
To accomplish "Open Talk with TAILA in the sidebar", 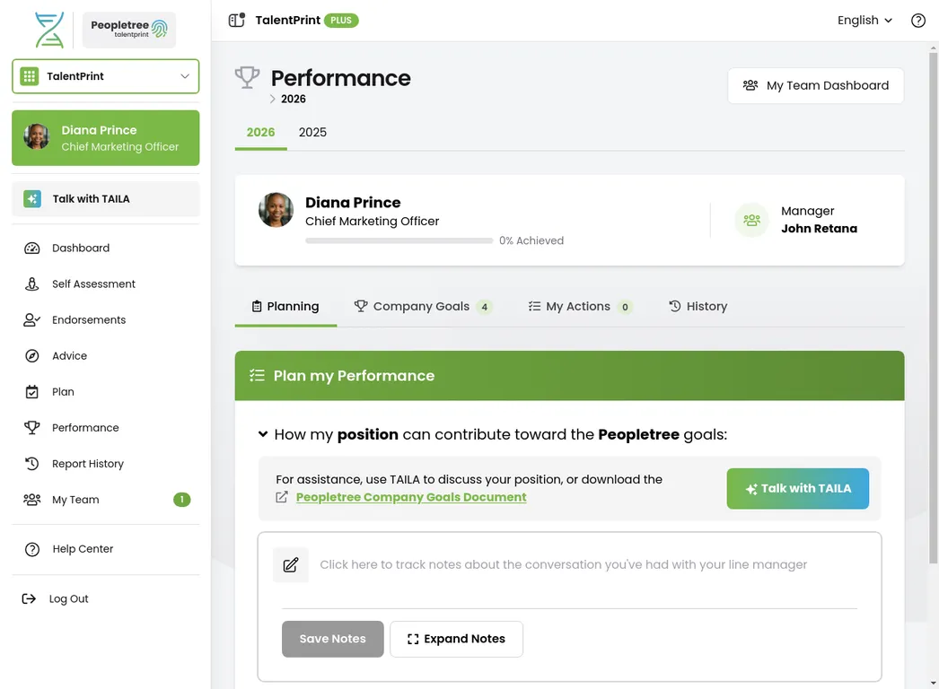I will (105, 199).
